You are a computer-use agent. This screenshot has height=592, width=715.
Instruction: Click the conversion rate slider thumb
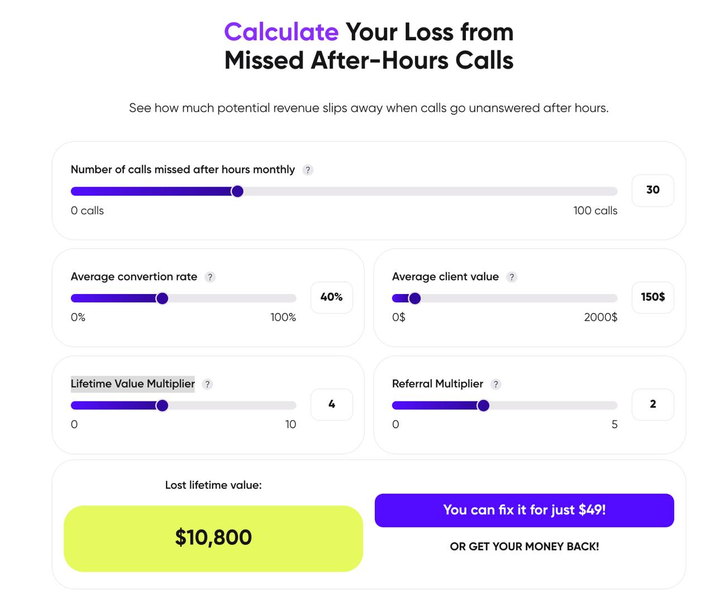(162, 299)
